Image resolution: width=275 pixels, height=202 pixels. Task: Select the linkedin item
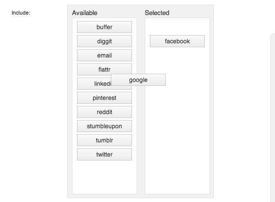(94, 84)
